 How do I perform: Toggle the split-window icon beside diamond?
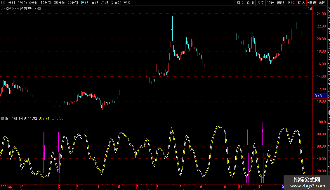point(310,9)
